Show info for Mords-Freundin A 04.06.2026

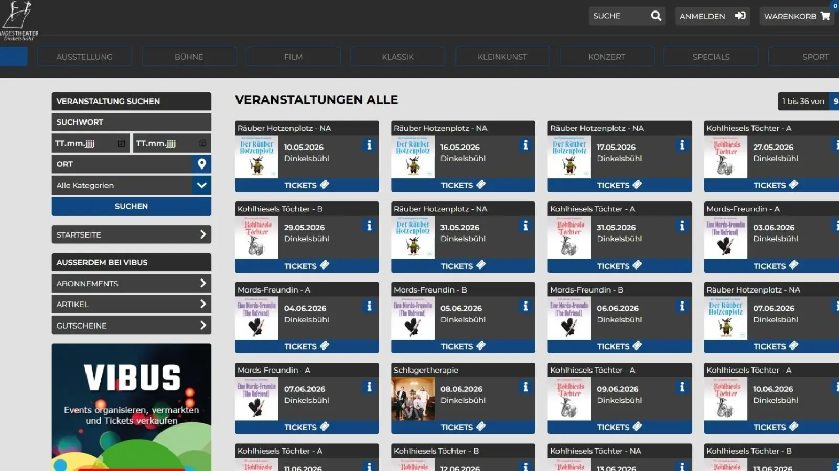[x=369, y=306]
